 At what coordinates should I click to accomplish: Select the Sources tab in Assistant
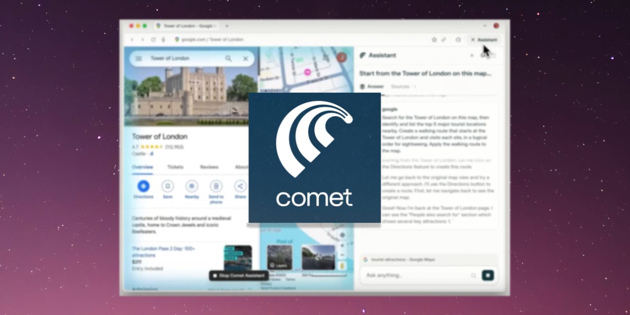[x=403, y=87]
